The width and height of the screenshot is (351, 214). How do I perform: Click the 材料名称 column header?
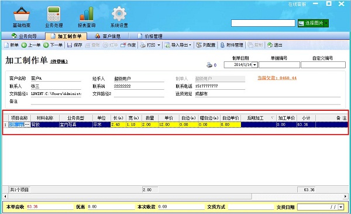[45, 118]
